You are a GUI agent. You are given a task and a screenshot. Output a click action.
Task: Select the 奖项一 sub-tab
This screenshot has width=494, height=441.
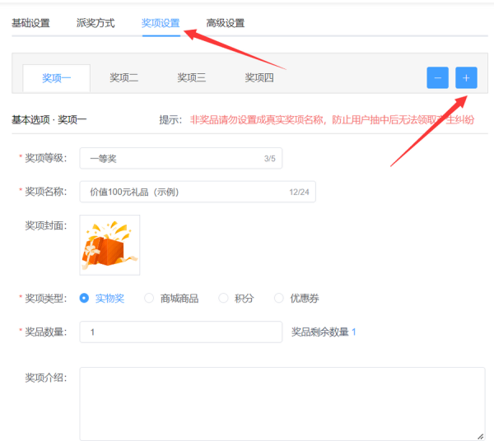56,78
